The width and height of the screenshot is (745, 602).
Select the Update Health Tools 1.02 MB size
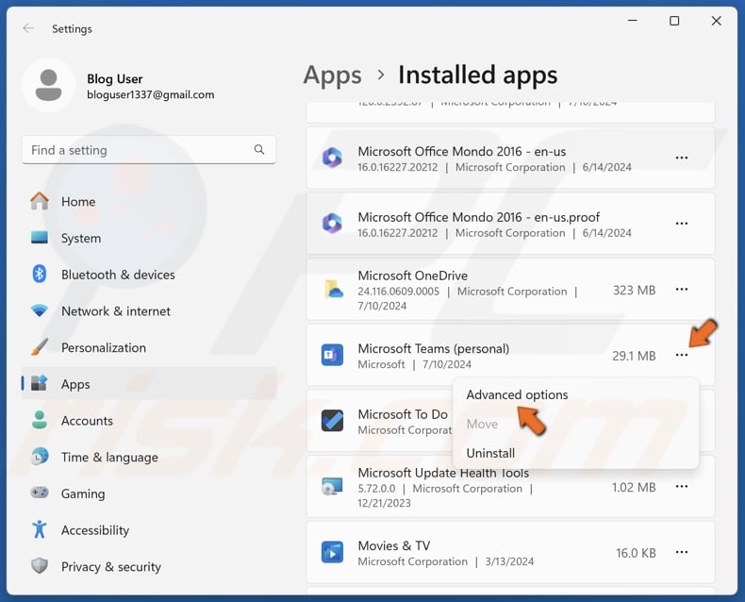(634, 488)
